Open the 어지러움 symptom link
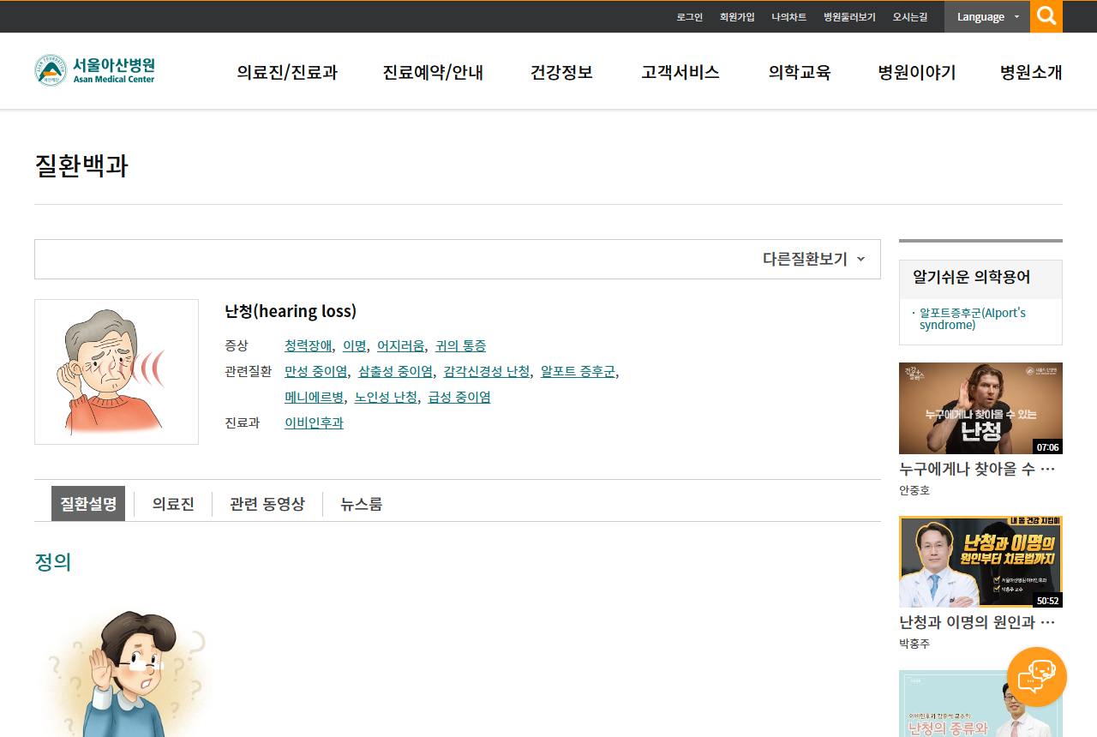The width and height of the screenshot is (1097, 737). 401,346
